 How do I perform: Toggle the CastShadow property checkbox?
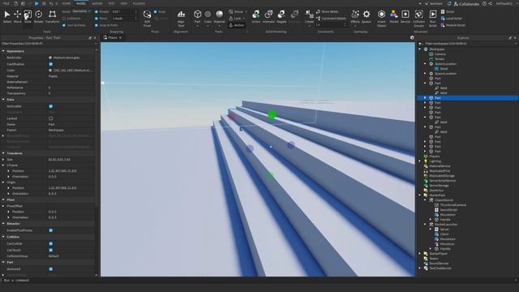50,64
